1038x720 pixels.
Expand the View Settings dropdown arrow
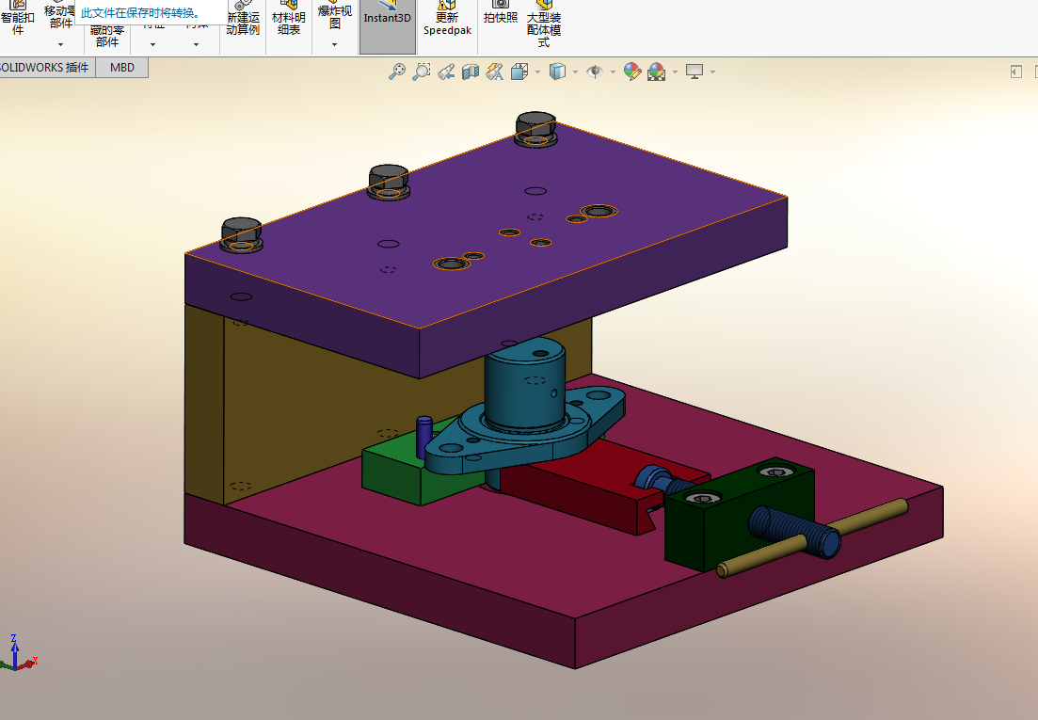[712, 72]
